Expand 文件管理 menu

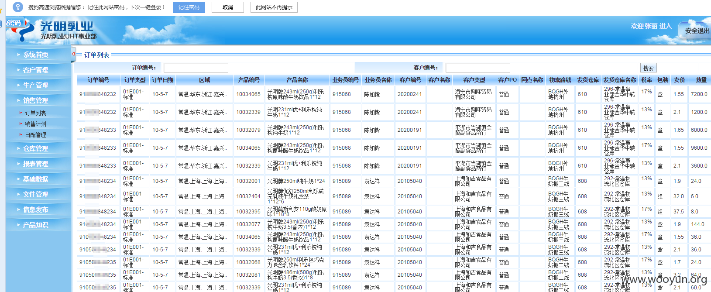(36, 194)
